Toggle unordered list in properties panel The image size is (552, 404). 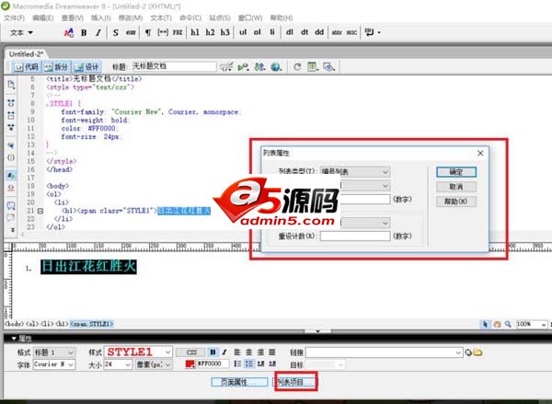pyautogui.click(x=237, y=364)
